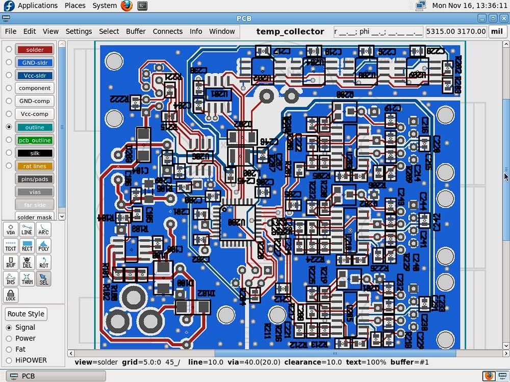Open the Connects menu
This screenshot has height=382, width=510.
point(167,32)
